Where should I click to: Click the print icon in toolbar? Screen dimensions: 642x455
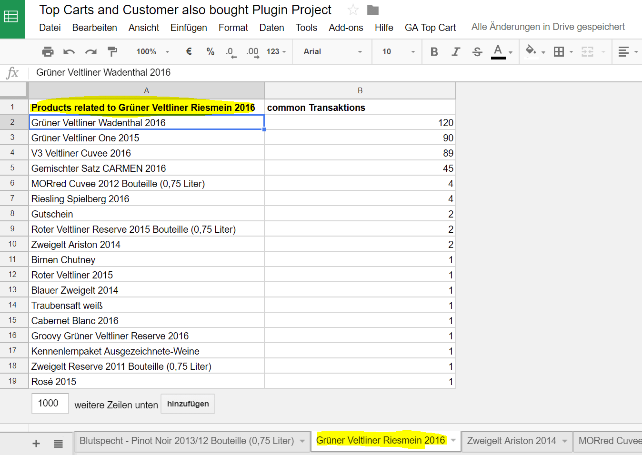(48, 52)
